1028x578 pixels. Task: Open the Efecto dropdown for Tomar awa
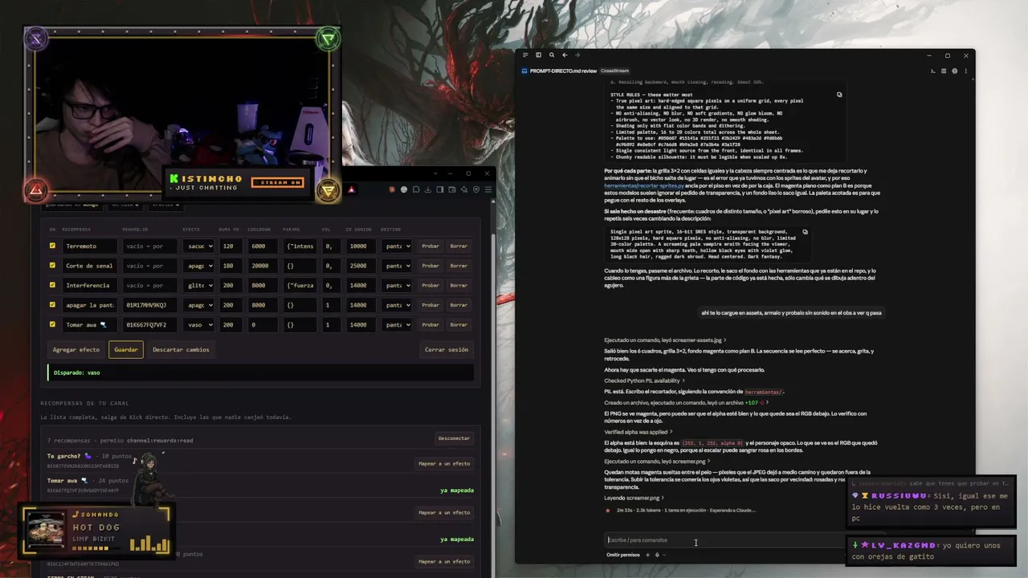point(198,325)
